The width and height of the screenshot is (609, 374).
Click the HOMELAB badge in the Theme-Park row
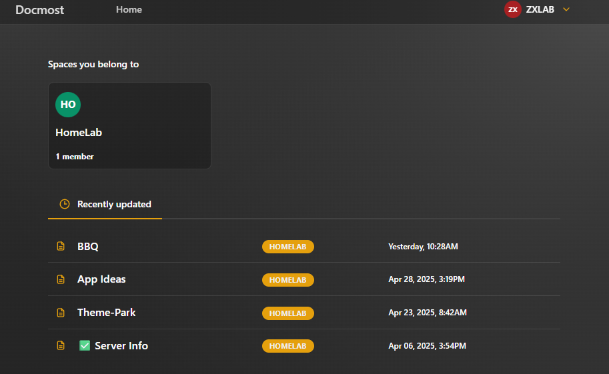pos(287,313)
